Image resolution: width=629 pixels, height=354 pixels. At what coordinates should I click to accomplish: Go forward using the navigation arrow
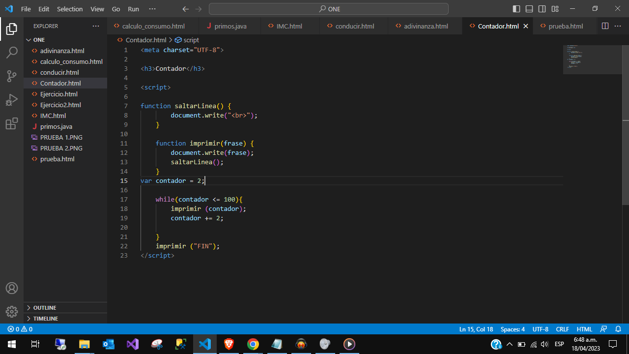click(198, 9)
